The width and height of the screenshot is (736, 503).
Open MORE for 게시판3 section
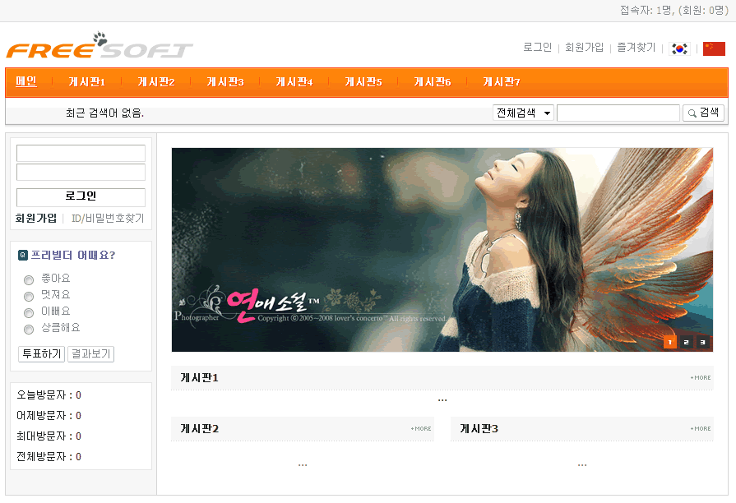[701, 429]
